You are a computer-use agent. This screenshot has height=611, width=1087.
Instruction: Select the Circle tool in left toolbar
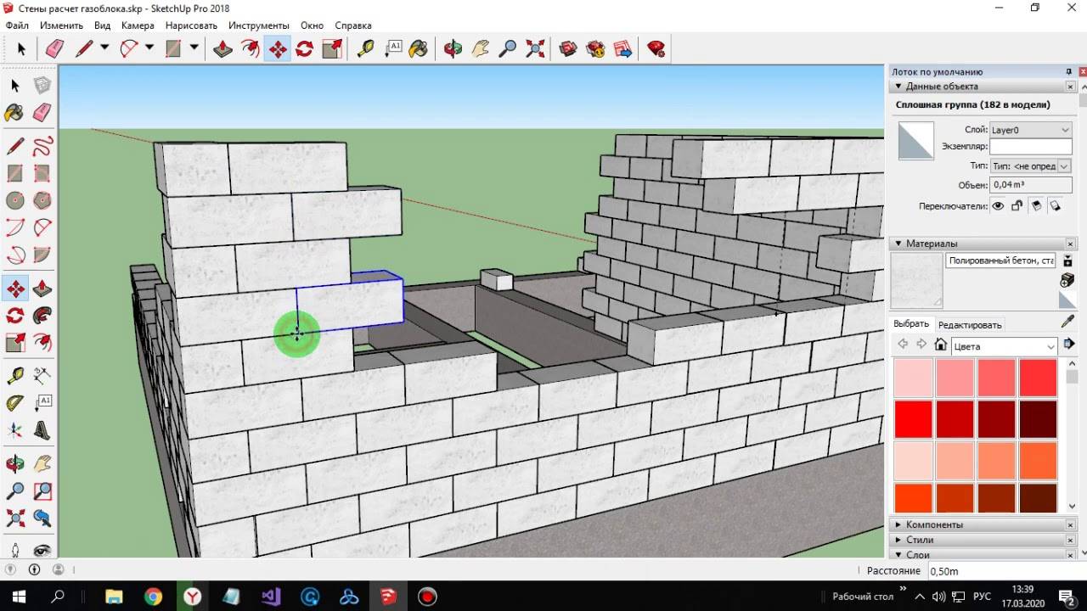tap(14, 201)
